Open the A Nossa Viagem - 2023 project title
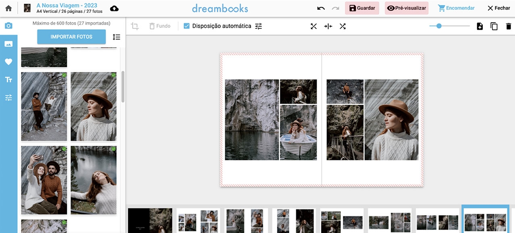 coord(66,5)
